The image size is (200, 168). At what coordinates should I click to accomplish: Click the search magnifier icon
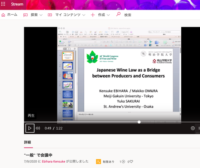tap(118, 14)
